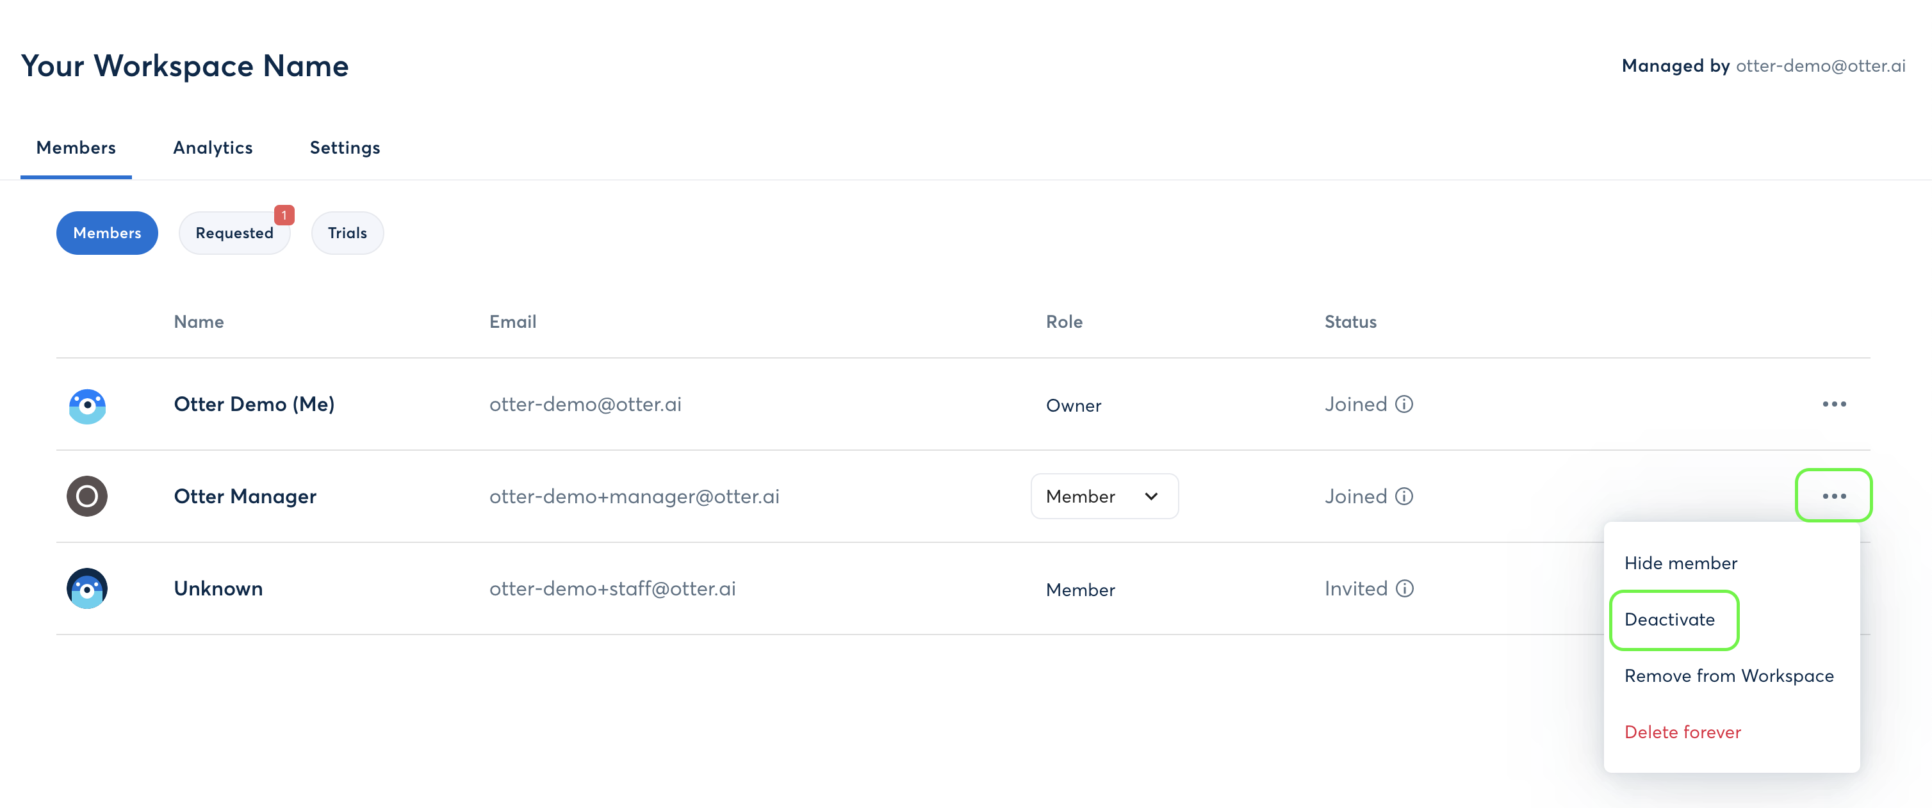Open the Settings tab
This screenshot has width=1932, height=808.
point(344,148)
